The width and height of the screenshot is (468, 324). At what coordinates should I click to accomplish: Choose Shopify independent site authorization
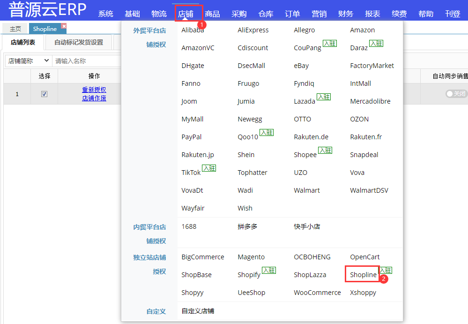click(249, 275)
